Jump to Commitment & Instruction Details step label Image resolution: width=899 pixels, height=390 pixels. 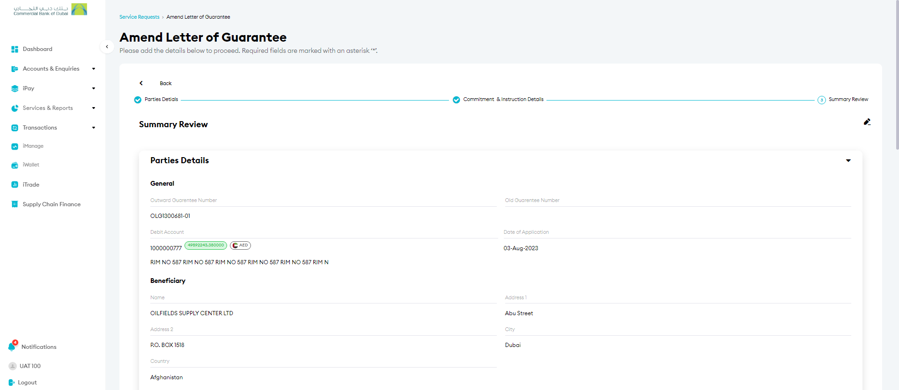click(503, 99)
